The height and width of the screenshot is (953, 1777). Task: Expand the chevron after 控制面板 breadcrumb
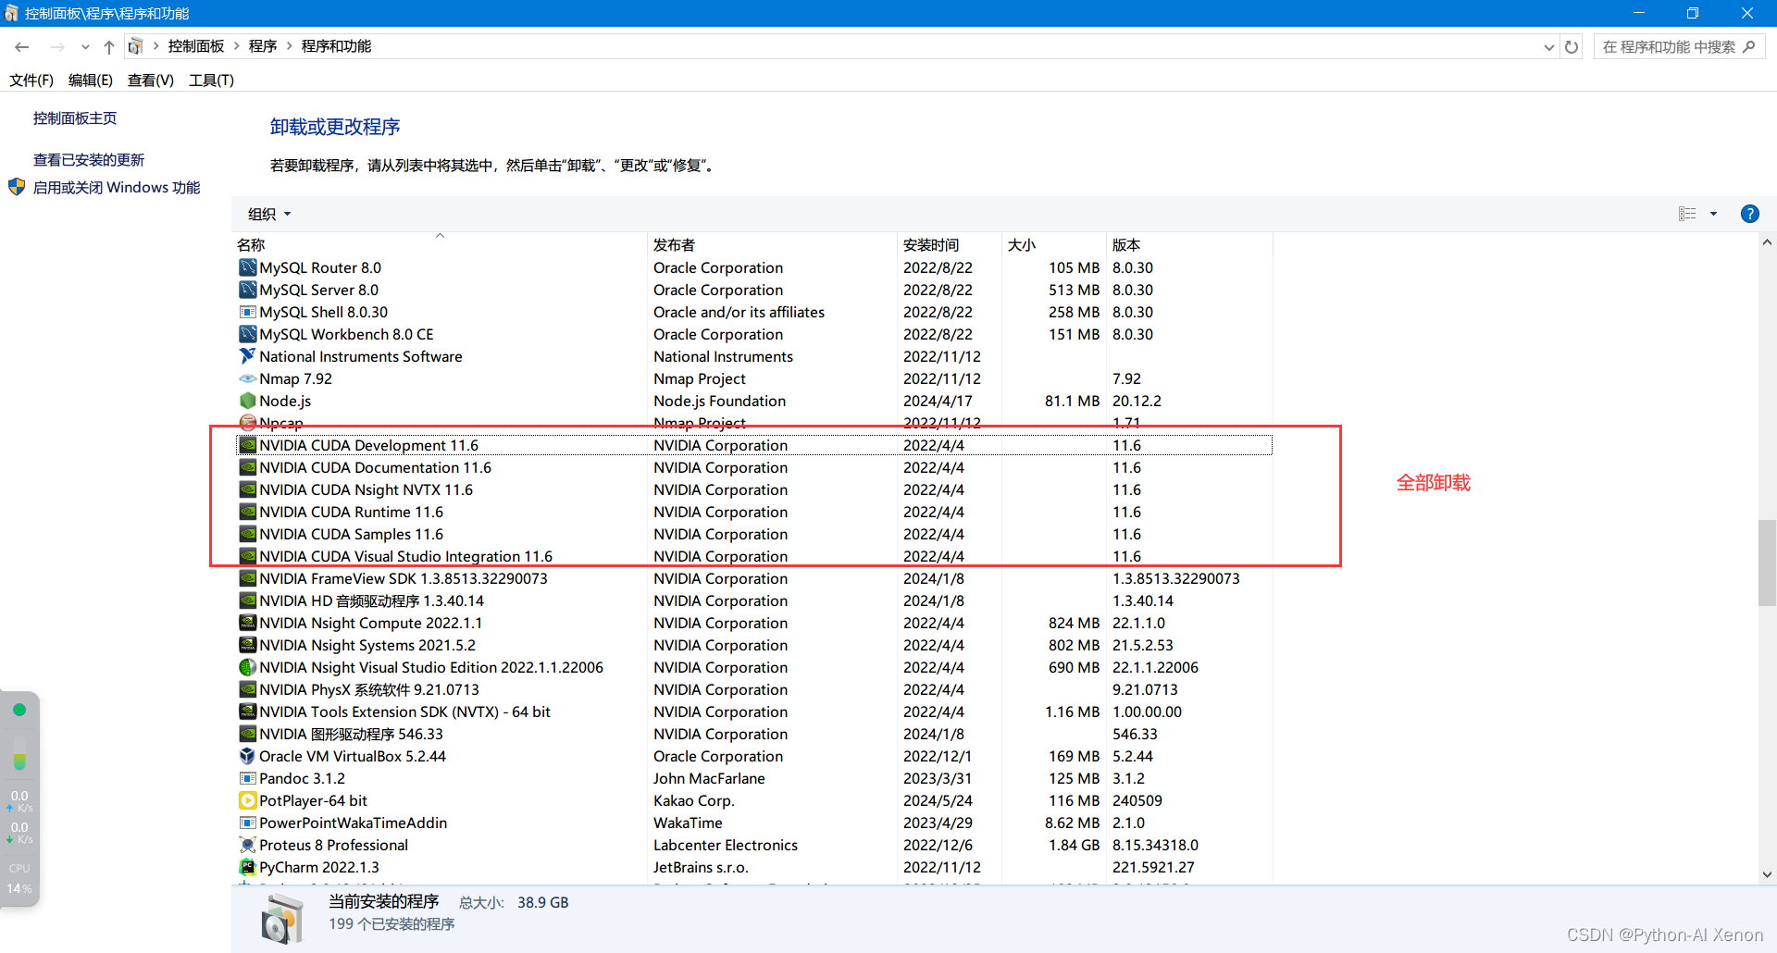click(237, 46)
